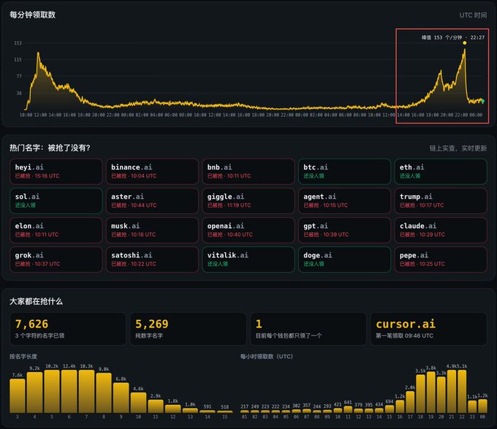Click the '10:29 UTC' time under claude.ai

click(432, 235)
